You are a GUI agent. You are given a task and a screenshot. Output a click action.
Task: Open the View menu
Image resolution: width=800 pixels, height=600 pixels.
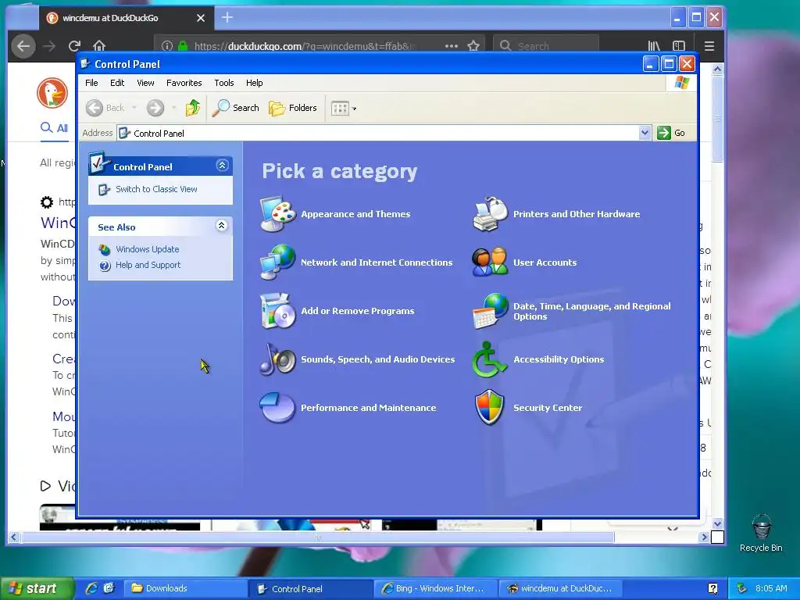[145, 83]
